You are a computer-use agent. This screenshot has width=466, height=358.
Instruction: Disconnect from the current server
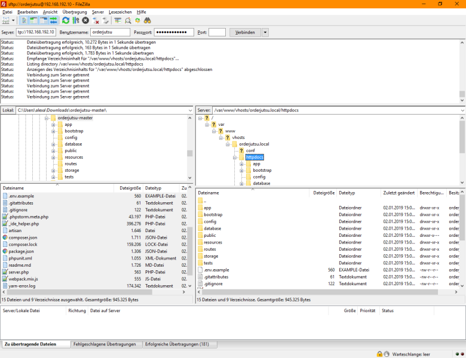coord(96,20)
